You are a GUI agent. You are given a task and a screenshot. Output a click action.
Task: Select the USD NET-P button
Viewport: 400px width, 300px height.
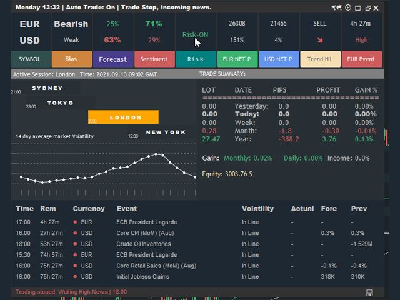coord(278,59)
